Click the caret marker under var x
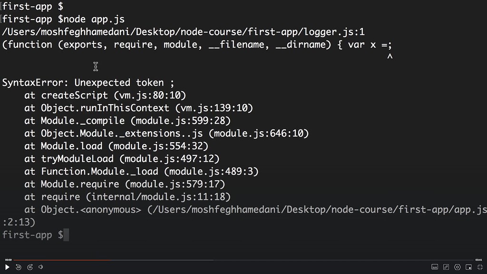Image resolution: width=487 pixels, height=274 pixels. click(390, 56)
